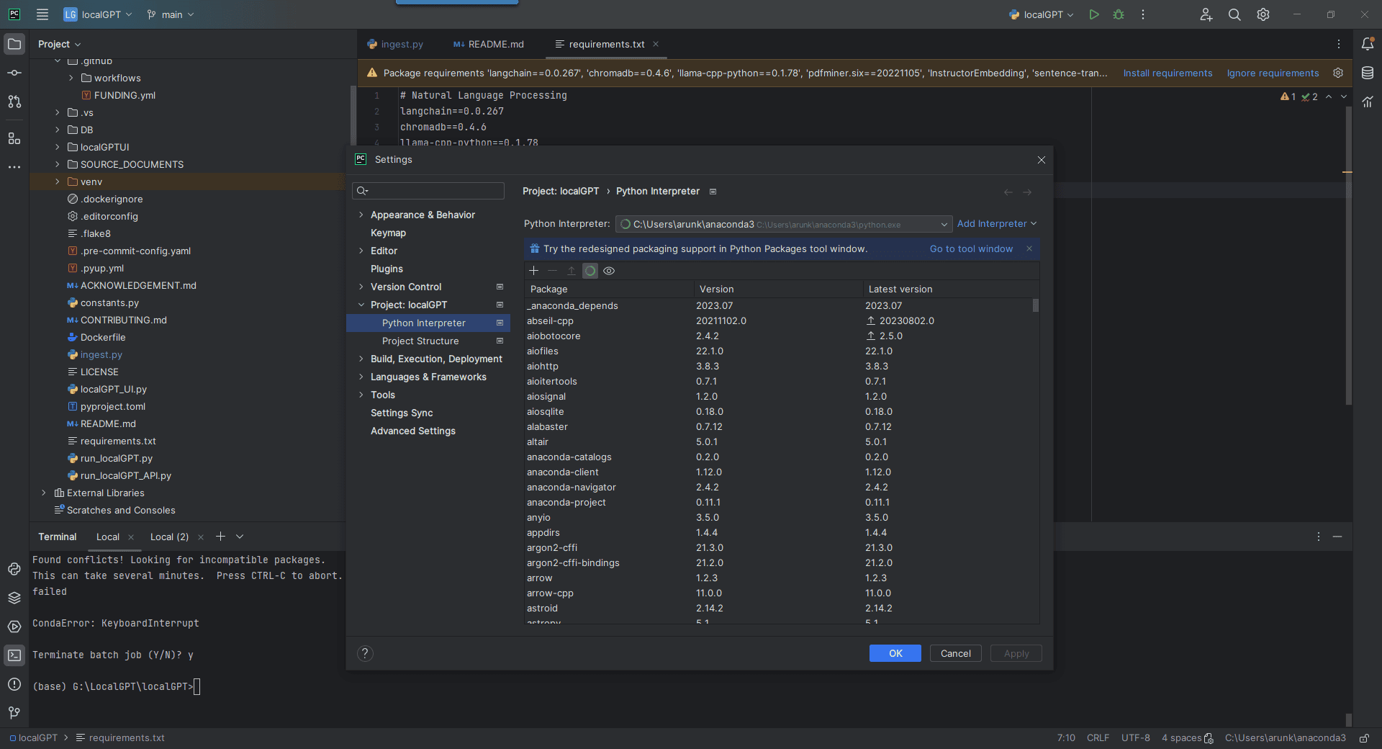Expand the Version Control settings node
Screen dimensions: 1382x749
coord(361,287)
